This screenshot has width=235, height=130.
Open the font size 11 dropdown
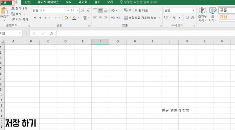click(x=78, y=11)
